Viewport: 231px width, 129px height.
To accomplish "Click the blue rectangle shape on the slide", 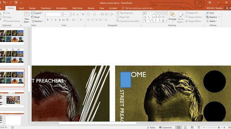I will point(126,80).
